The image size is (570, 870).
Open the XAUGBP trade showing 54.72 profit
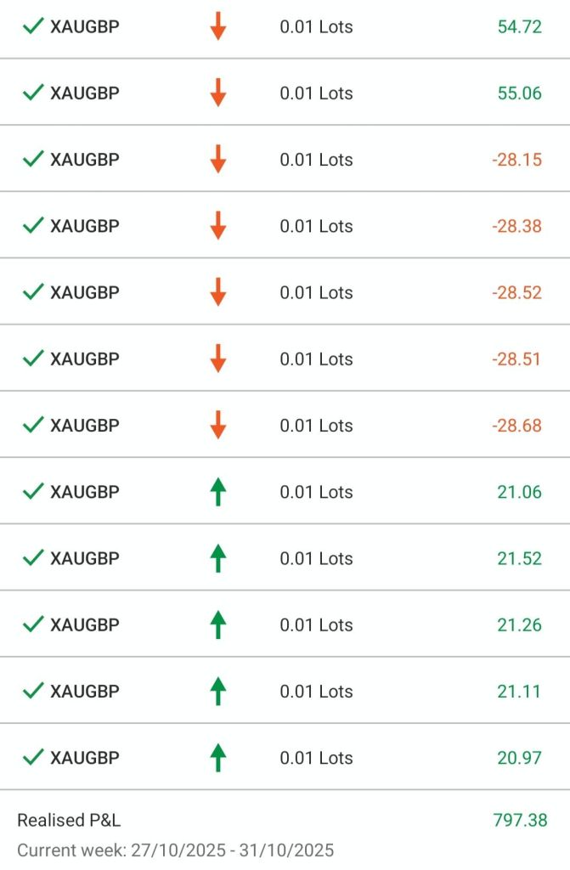click(x=84, y=26)
